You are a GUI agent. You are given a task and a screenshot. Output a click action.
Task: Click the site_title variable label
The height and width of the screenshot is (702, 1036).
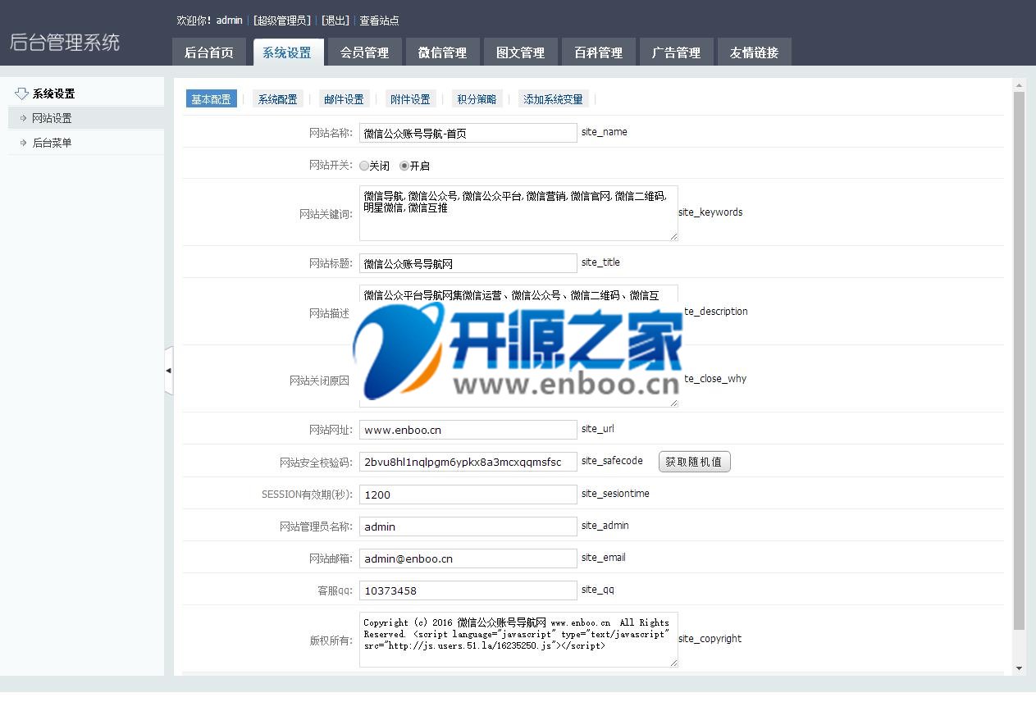[601, 262]
